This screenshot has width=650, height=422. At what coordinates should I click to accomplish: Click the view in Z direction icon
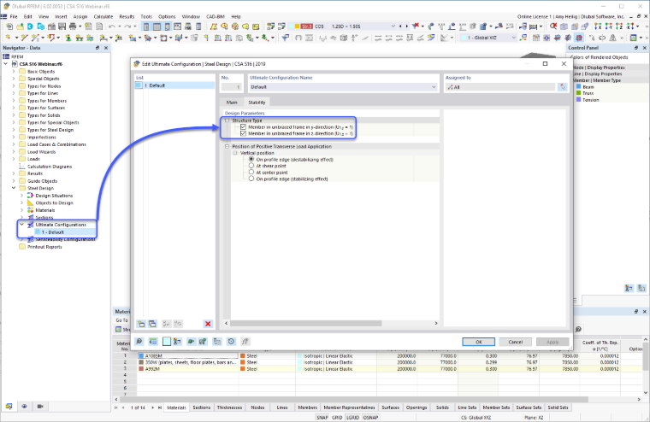coord(619,26)
